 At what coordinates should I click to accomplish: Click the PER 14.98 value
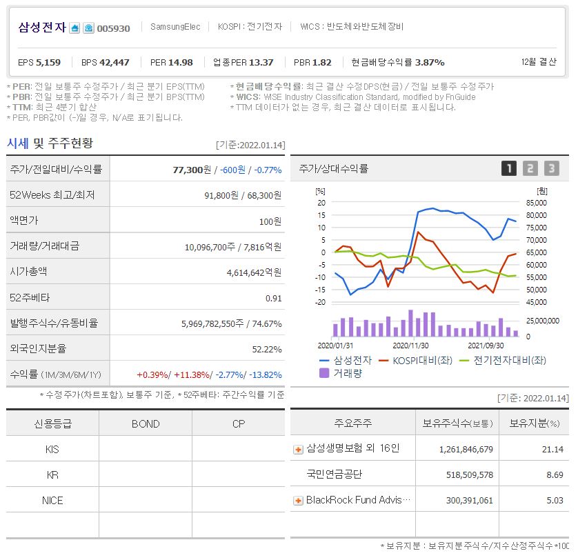click(172, 62)
